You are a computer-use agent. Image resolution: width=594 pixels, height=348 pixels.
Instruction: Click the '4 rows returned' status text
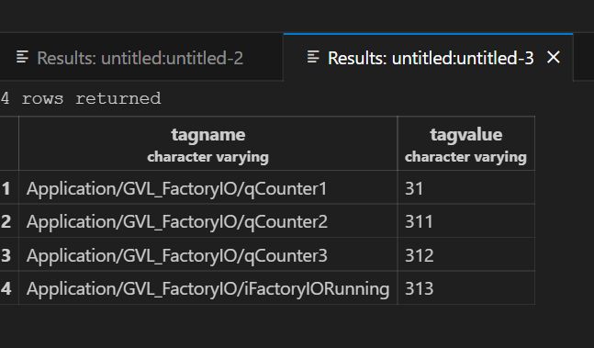[x=81, y=98]
